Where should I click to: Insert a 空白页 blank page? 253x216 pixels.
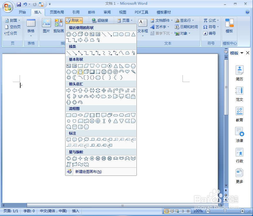(13, 27)
